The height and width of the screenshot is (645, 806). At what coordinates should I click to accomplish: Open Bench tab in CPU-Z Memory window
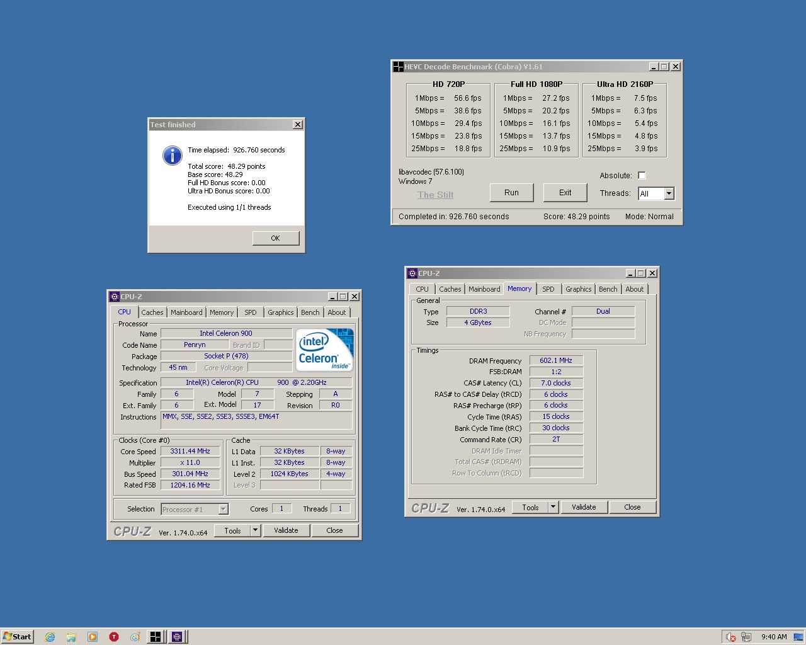point(608,289)
